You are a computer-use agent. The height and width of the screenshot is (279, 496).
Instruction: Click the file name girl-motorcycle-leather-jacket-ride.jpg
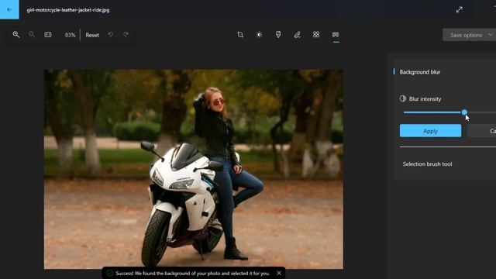(x=68, y=10)
